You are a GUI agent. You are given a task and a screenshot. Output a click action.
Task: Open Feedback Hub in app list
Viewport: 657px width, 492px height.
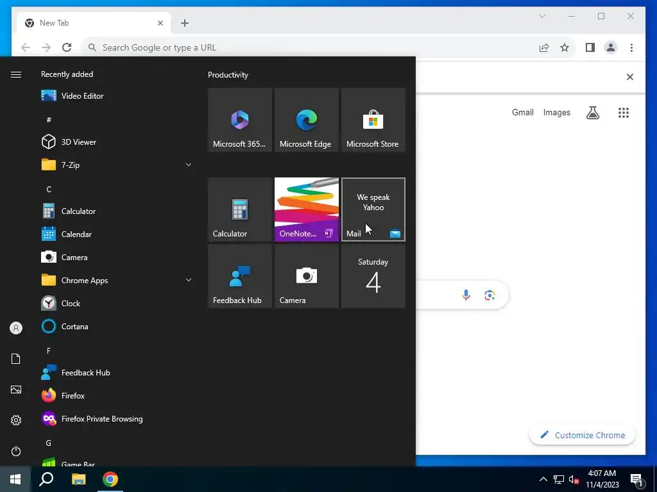116,373
